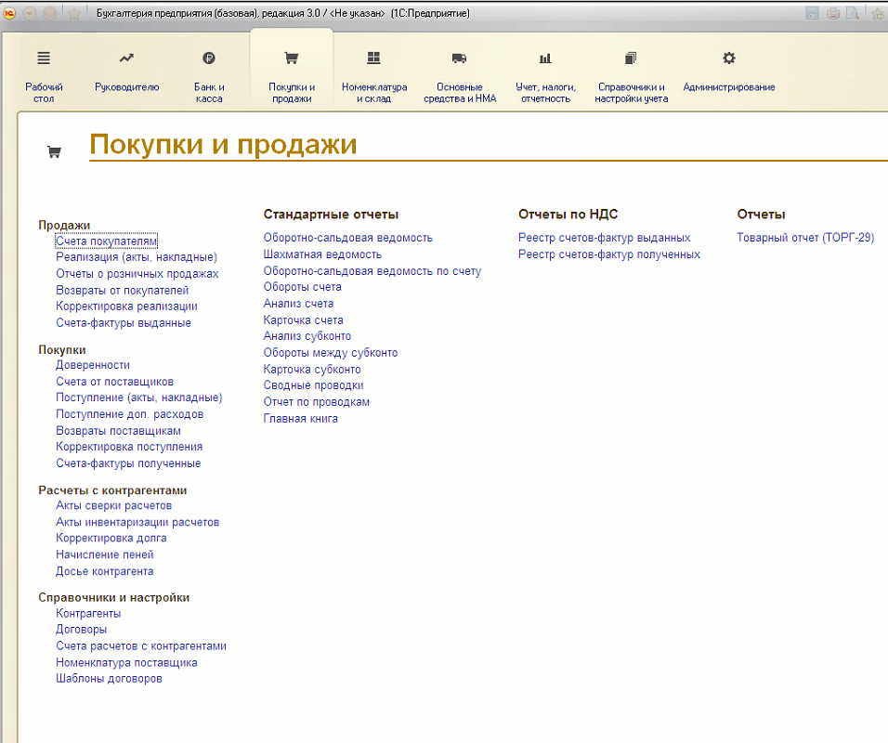Open Оборотно-сальдовая ведомость report

point(347,238)
